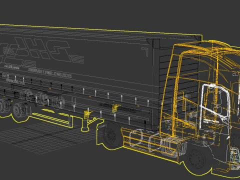Select the cab front wheel
The width and height of the screenshot is (240, 180).
point(196,158)
